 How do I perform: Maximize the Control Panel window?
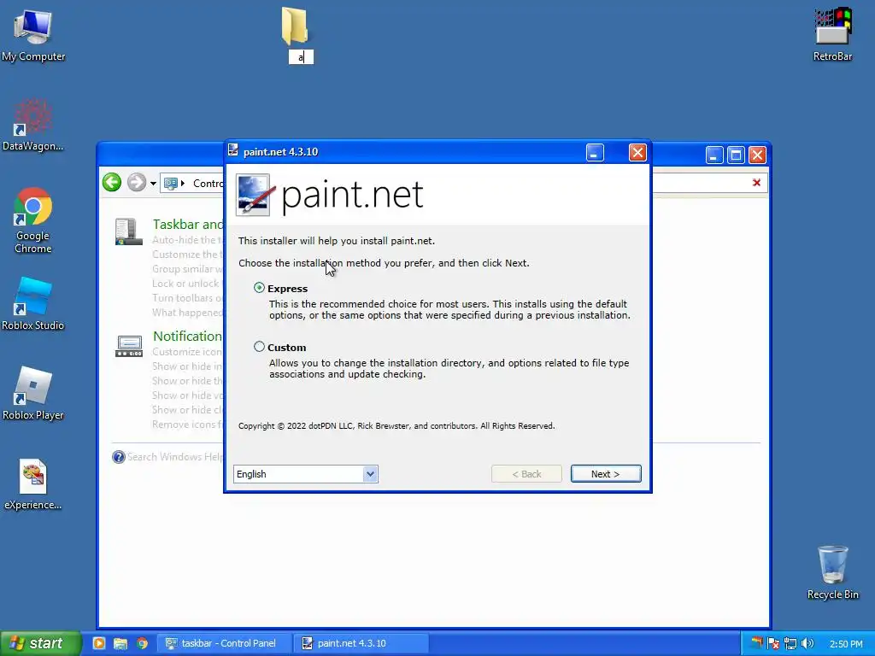coord(736,155)
